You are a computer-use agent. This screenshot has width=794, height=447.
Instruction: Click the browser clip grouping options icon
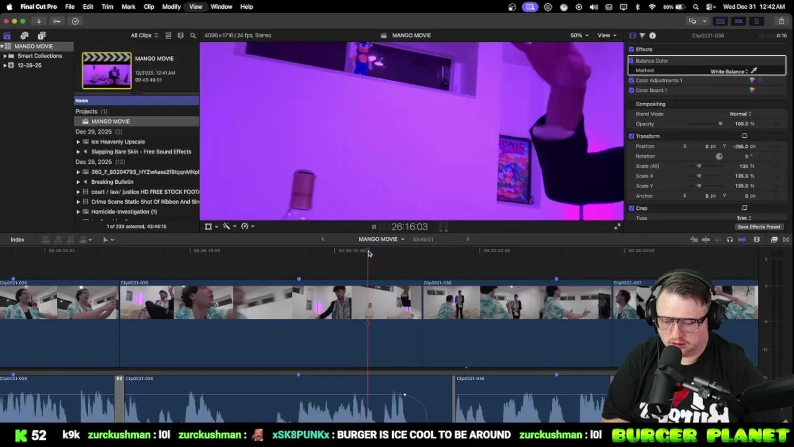(x=181, y=35)
